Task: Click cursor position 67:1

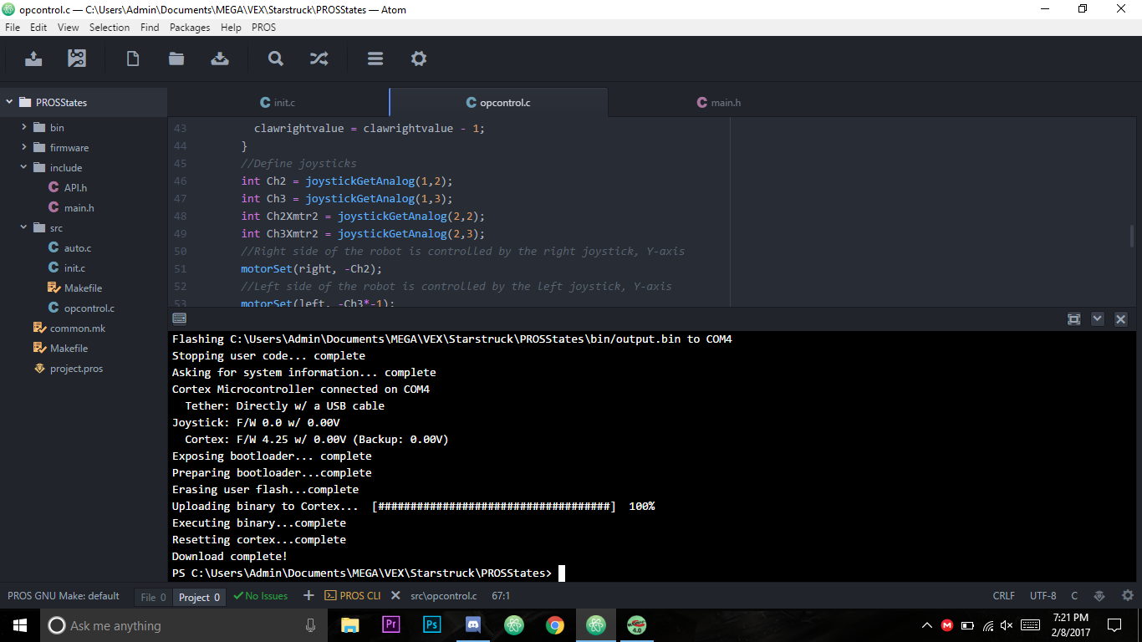Action: pos(501,596)
